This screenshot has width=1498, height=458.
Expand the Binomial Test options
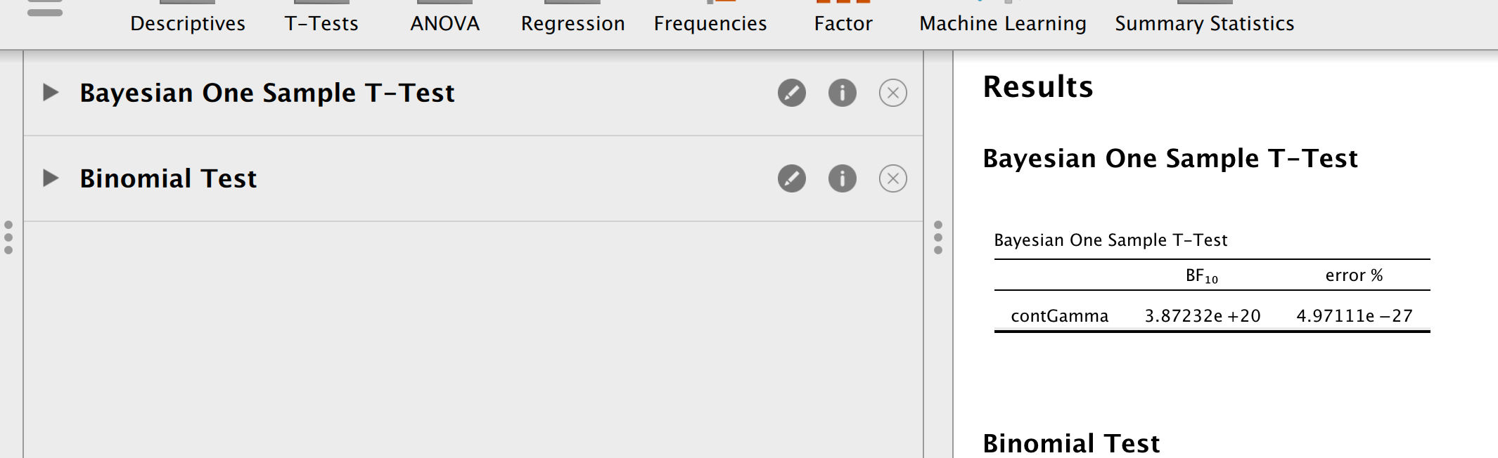tap(50, 178)
